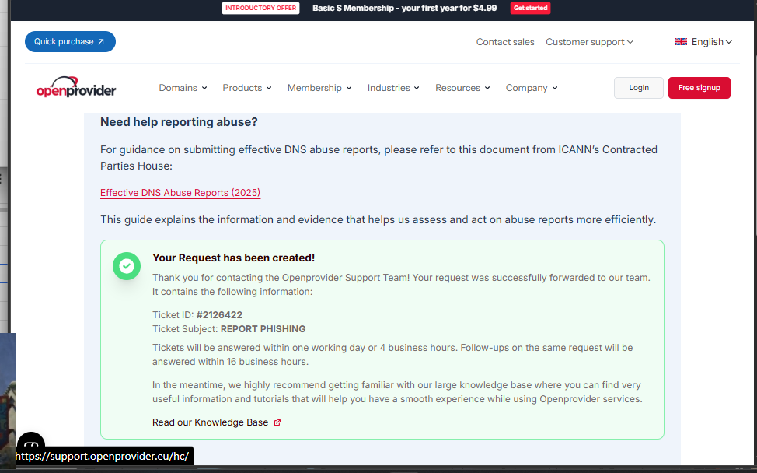Open the chat widget bubble icon

click(x=31, y=442)
